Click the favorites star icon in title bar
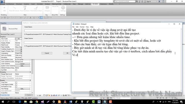Image resolution: width=185 pixels, height=104 pixels. 142,1
